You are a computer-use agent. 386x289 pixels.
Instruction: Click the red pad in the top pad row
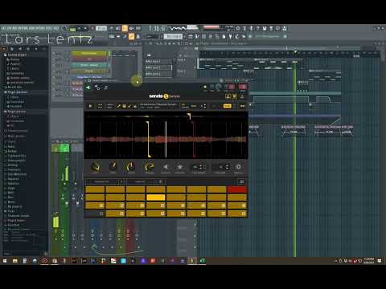pyautogui.click(x=237, y=189)
